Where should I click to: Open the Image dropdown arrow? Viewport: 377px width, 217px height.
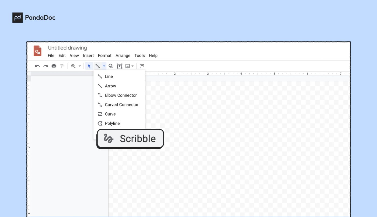pos(133,66)
